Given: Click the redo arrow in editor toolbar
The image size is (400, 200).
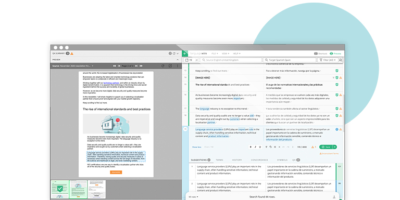Looking at the screenshot, I should (288, 147).
